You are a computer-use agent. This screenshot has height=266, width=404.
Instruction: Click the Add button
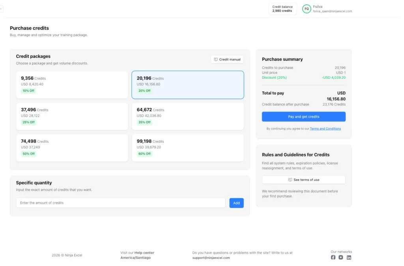point(236,203)
